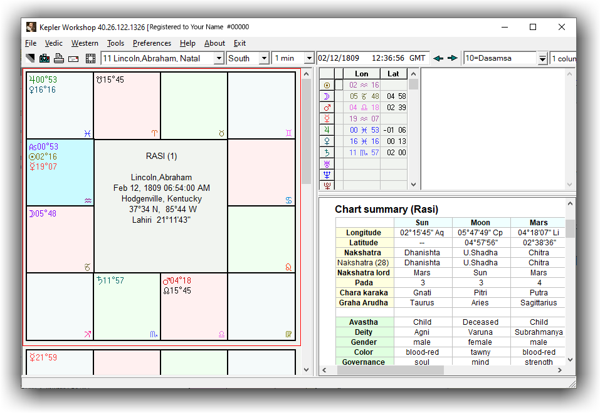
Task: Open the 10=Dasamsa divisional chart dropdown
Action: (542, 58)
